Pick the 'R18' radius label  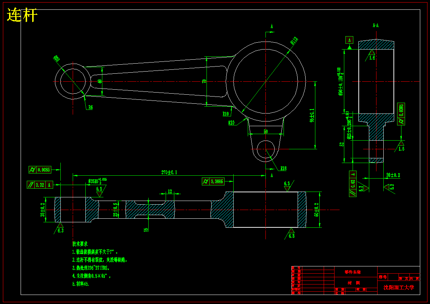[283, 168]
